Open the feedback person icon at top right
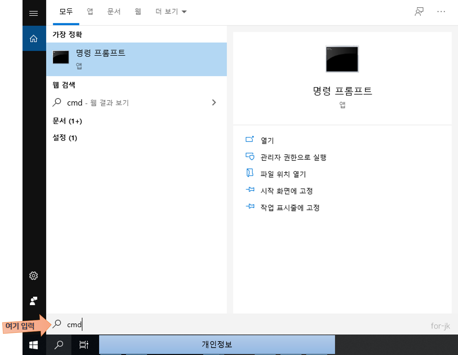 coord(419,12)
